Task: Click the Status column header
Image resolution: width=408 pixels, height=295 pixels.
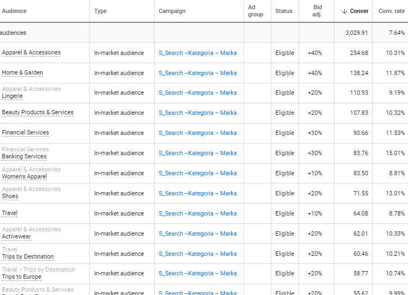Action: (284, 11)
